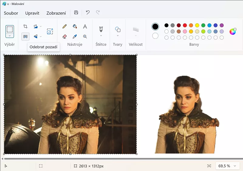243x171 pixels.
Task: Open the Zobrazení menu
Action: (x=56, y=13)
